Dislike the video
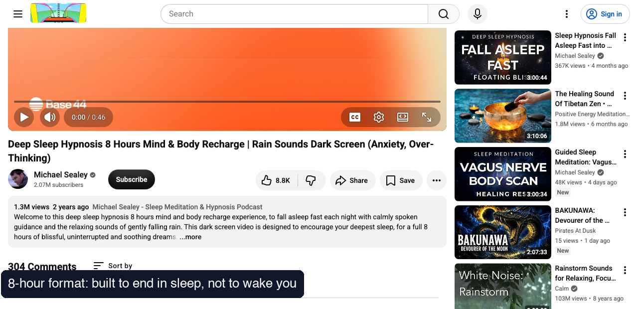Screen dimensions: 638x309 pyautogui.click(x=312, y=180)
